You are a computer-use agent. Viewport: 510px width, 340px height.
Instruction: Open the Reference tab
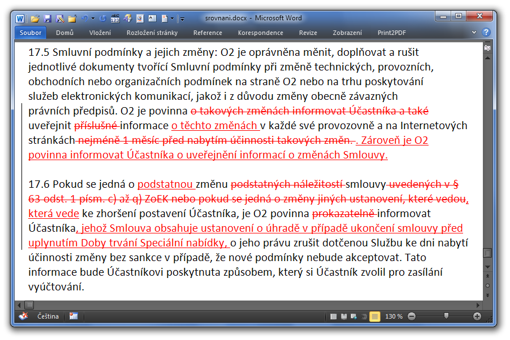208,33
